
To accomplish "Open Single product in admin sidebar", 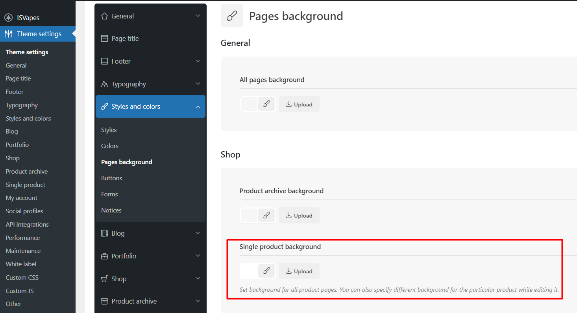I will [x=26, y=185].
